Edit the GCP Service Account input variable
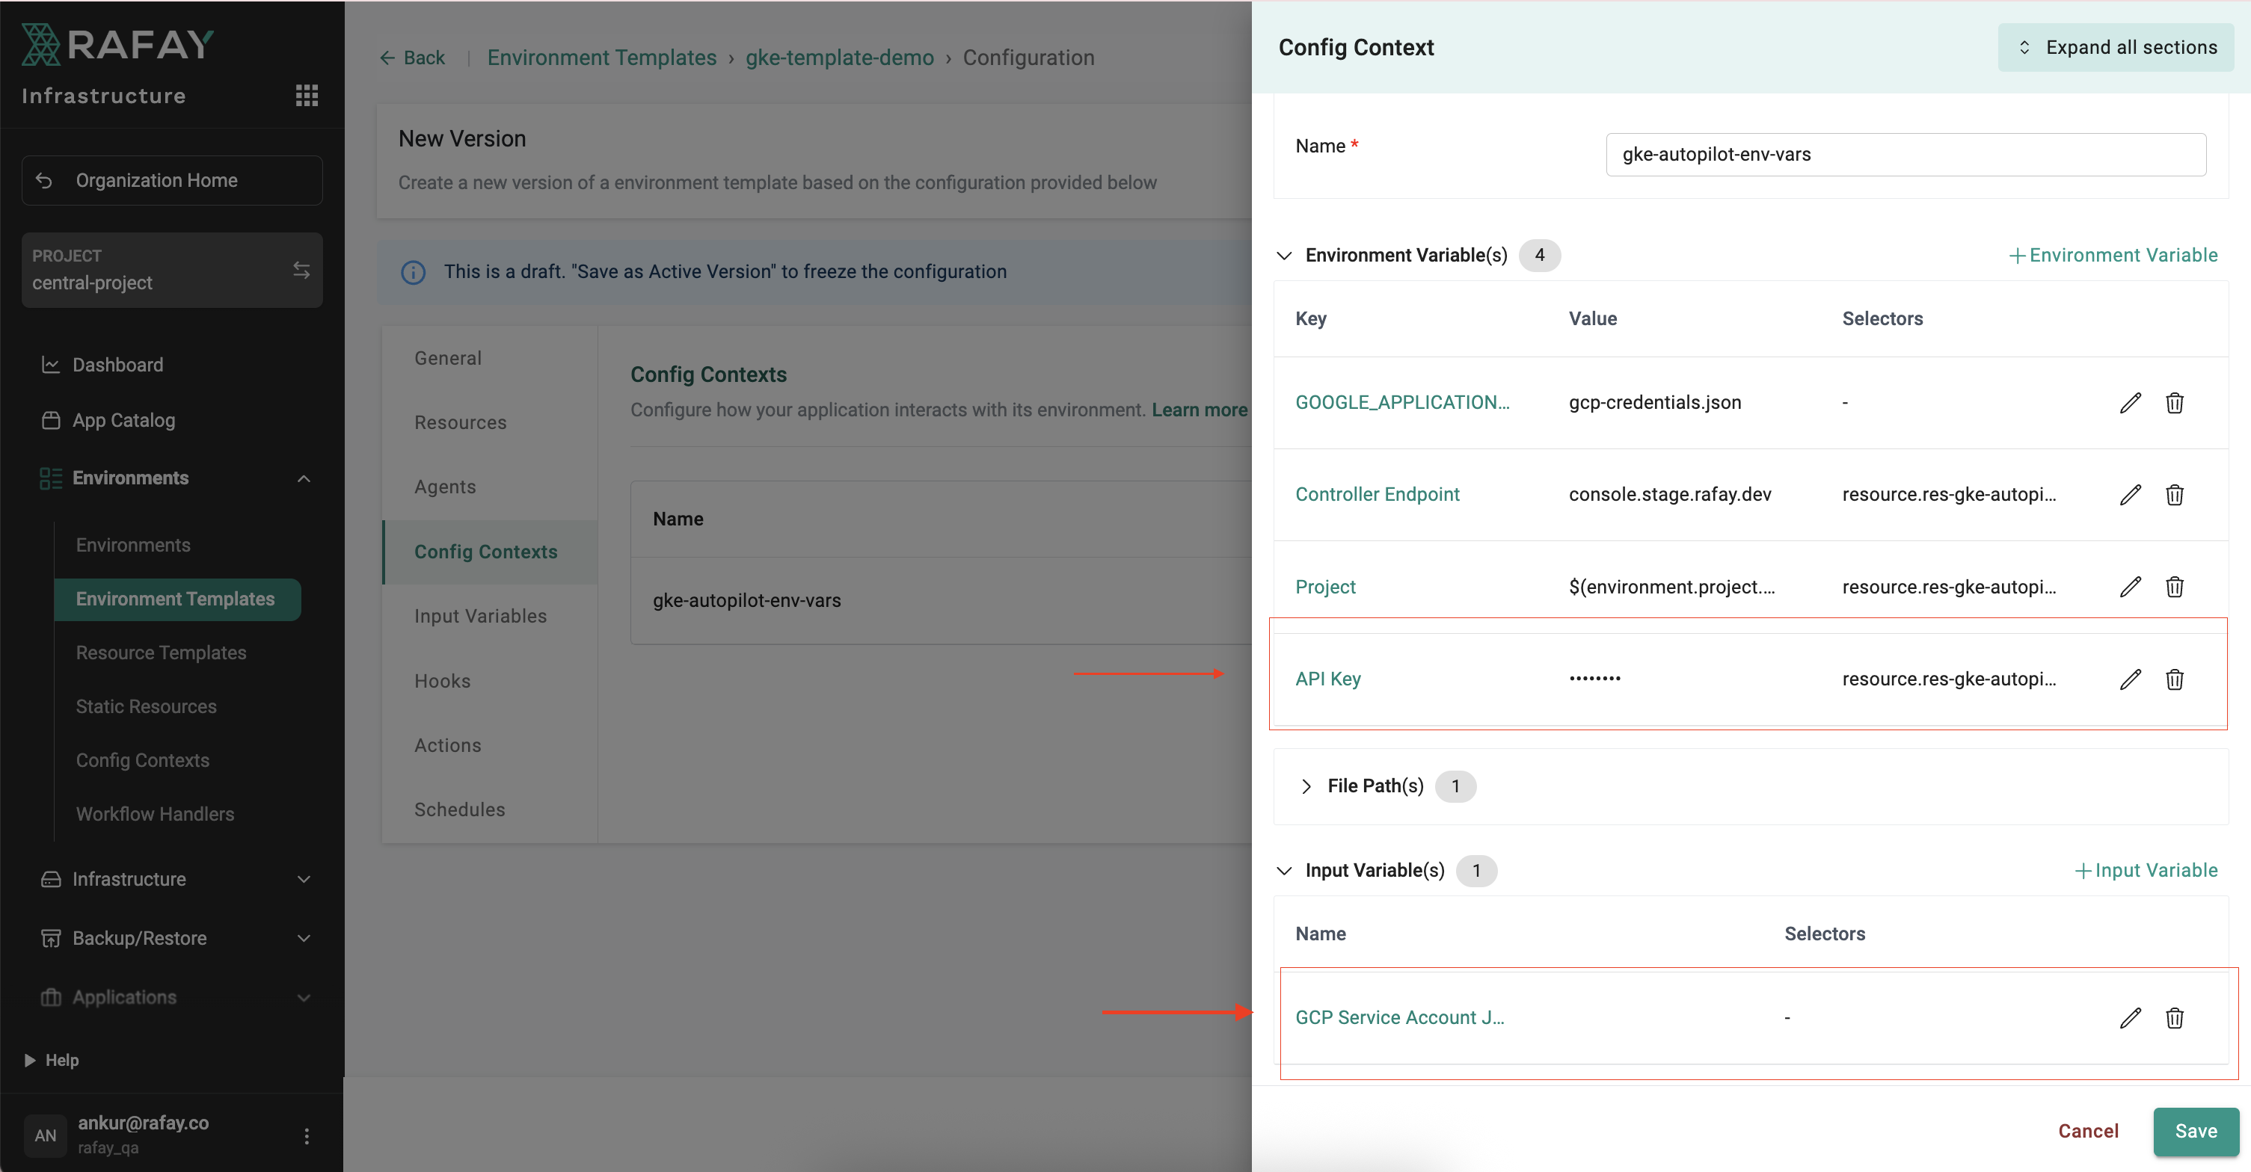Viewport: 2251px width, 1172px height. tap(2130, 1017)
